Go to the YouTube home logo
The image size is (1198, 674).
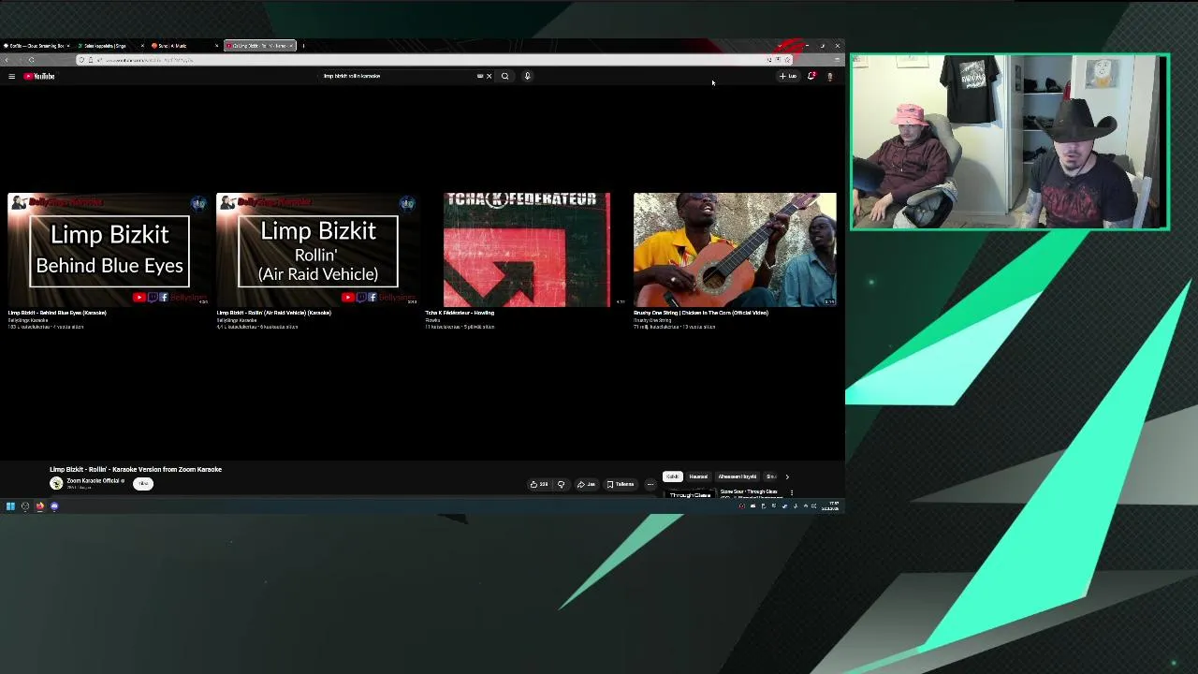tap(39, 76)
